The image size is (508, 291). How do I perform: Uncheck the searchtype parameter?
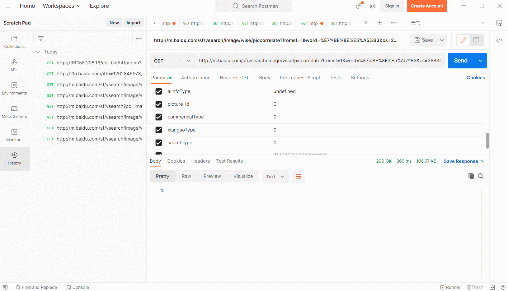[159, 143]
